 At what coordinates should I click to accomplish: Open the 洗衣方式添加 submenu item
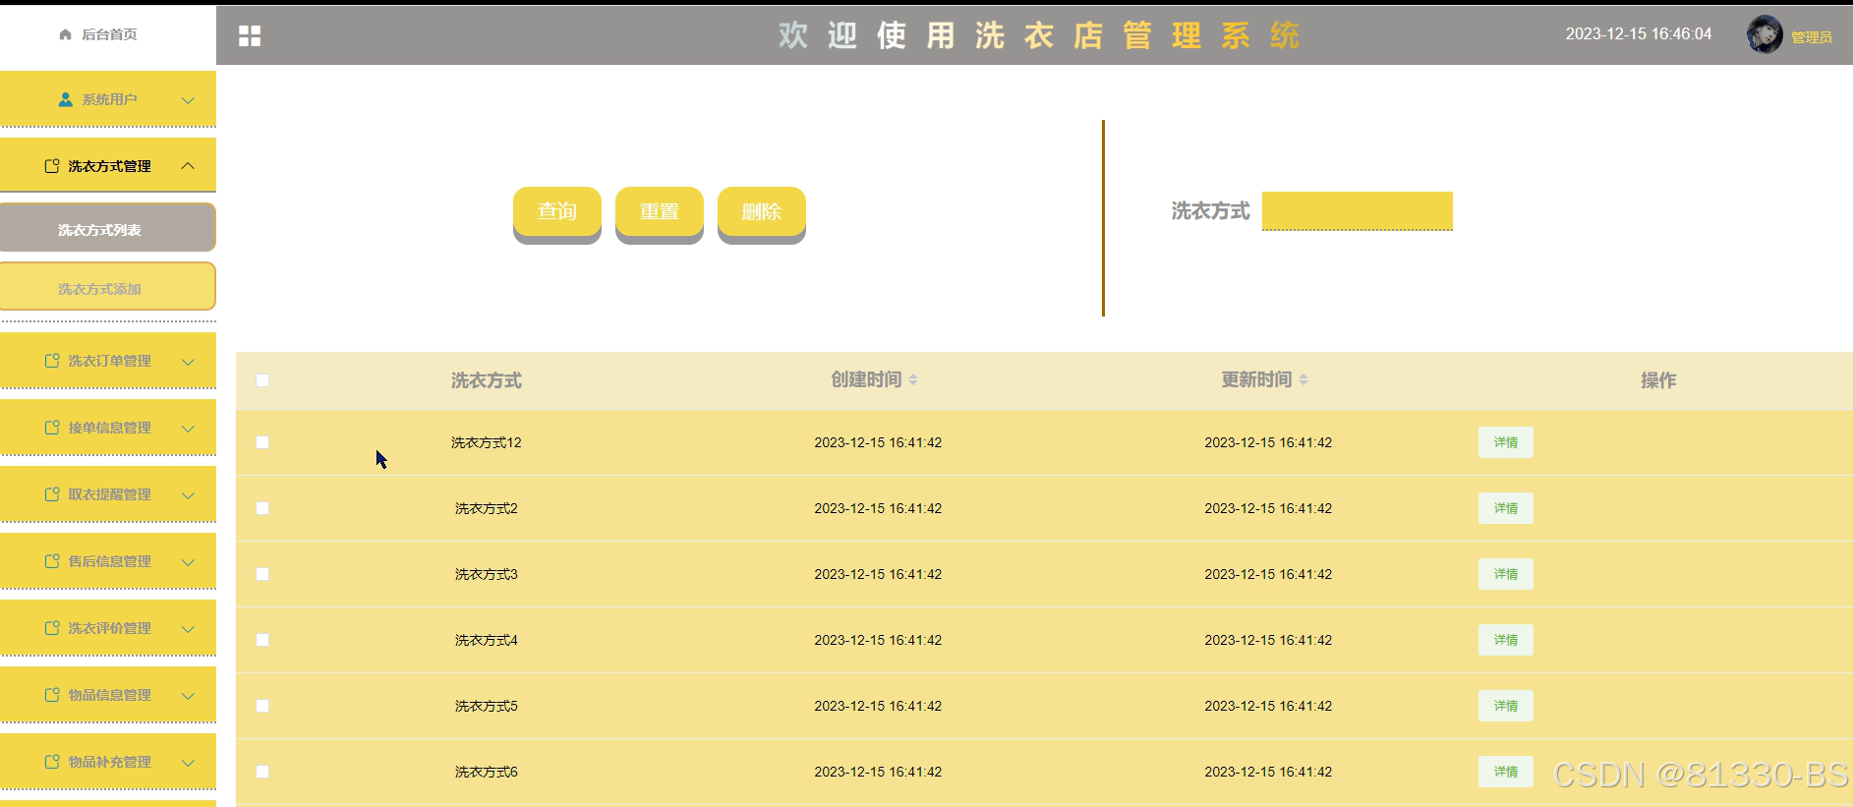107,287
